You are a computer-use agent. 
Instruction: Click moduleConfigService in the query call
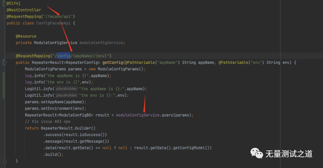coord(138,115)
